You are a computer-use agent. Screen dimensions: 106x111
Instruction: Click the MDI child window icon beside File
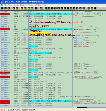click(x=2, y=5)
